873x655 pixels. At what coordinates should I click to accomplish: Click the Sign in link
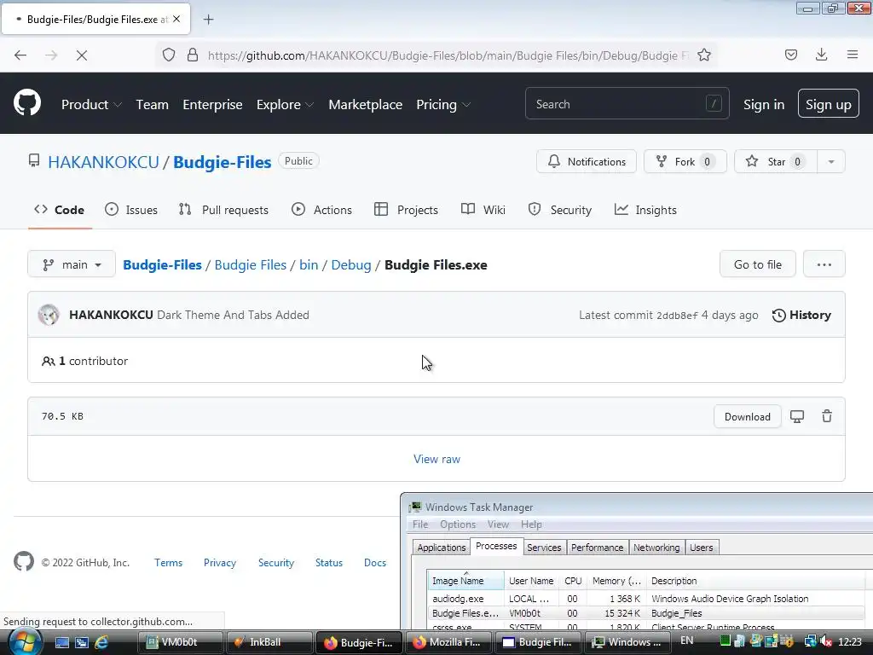point(764,104)
